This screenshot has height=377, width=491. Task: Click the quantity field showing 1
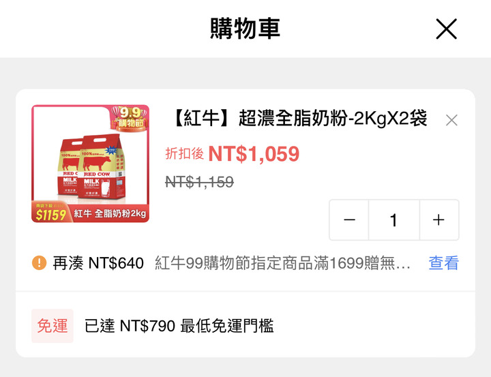click(394, 220)
